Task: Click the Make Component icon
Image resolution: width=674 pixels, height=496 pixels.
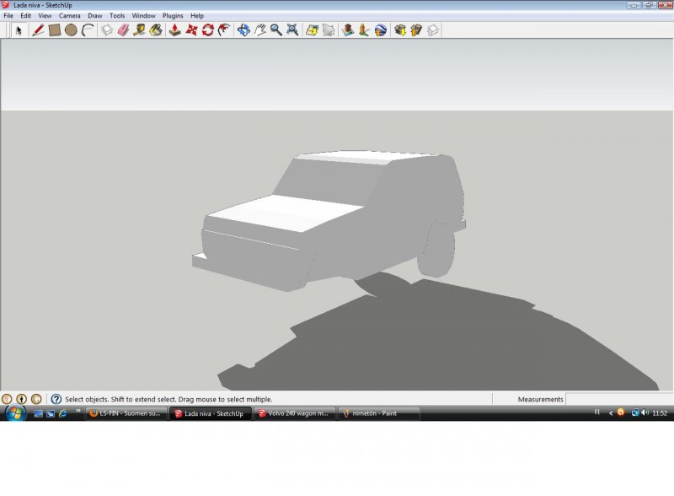Action: pos(107,30)
